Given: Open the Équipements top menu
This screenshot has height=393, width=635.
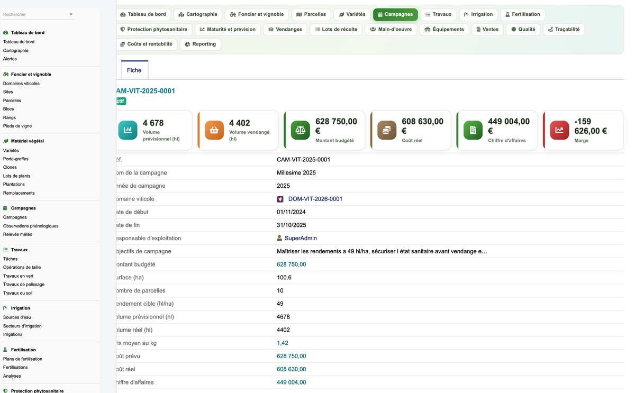Looking at the screenshot, I should coord(444,29).
